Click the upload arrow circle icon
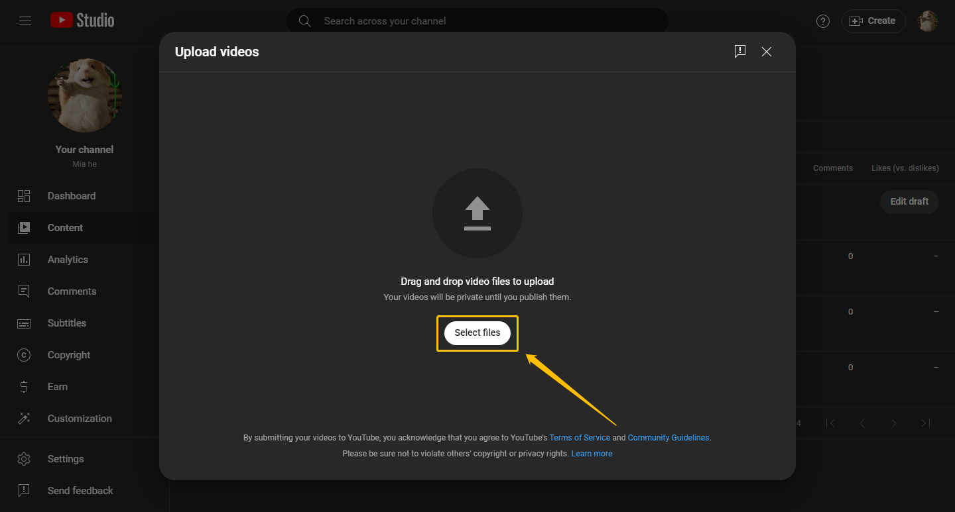Screen dimensions: 955x512 pos(477,213)
